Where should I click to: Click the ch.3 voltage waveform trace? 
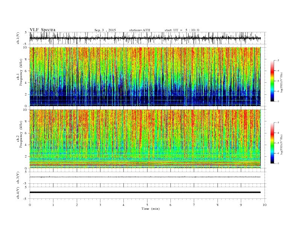(x=145, y=177)
